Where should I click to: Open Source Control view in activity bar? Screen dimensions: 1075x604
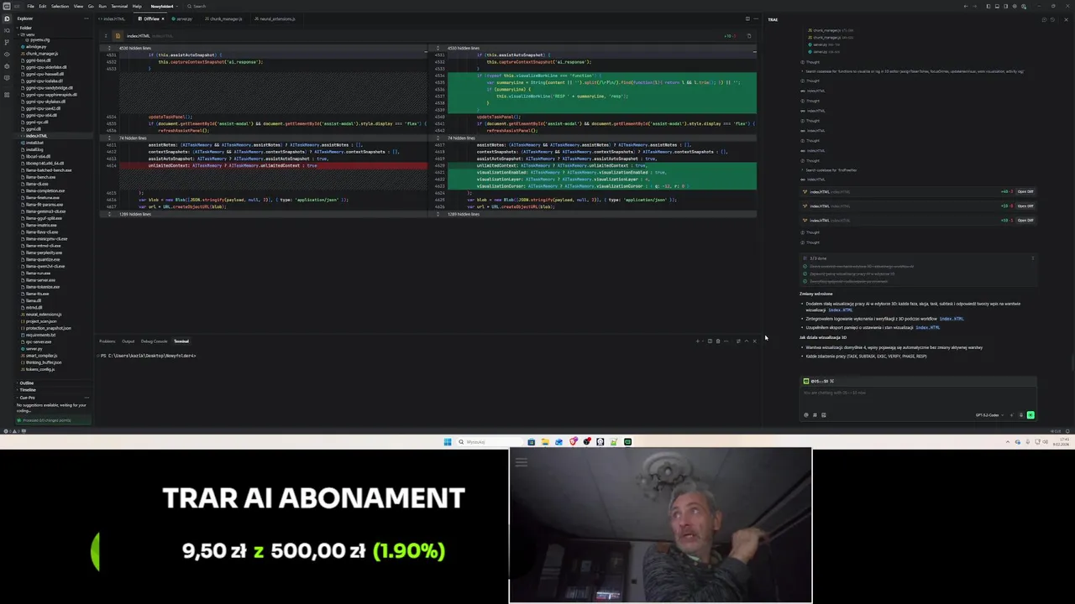coord(7,42)
